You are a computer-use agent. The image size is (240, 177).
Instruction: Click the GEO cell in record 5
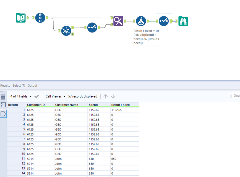point(71,129)
